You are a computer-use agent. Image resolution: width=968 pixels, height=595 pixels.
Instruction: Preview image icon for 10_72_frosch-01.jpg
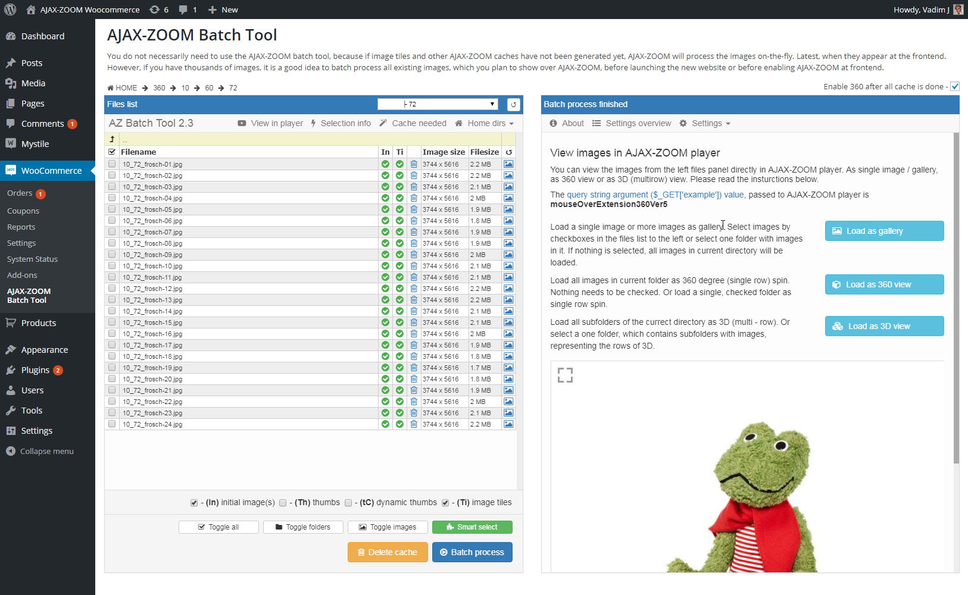[508, 164]
